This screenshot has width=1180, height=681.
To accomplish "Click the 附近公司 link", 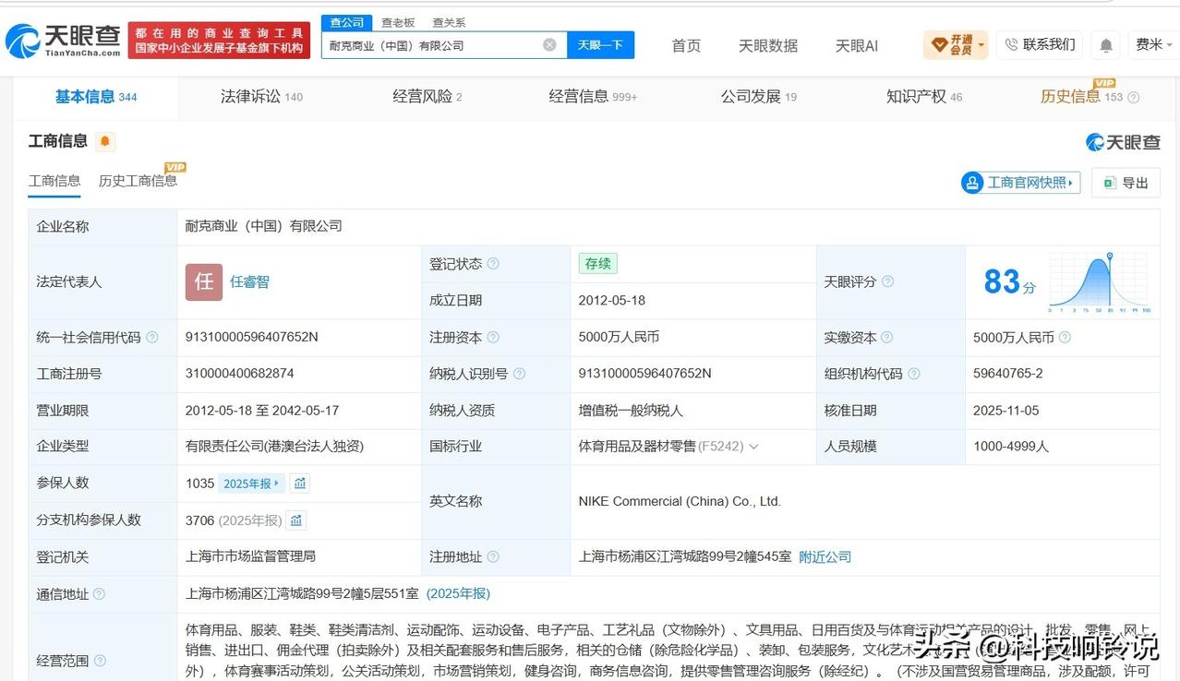I will coord(825,557).
